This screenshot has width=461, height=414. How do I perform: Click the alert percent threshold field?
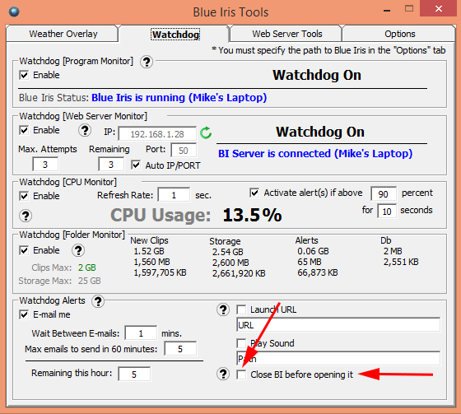[384, 193]
